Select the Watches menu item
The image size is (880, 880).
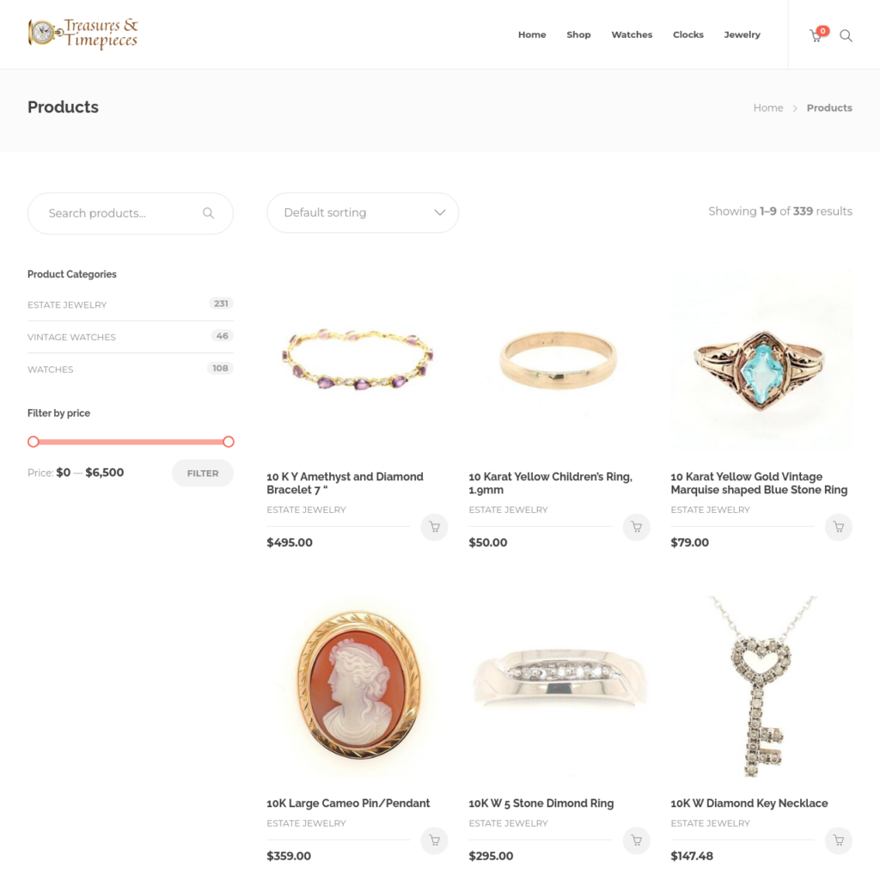(632, 34)
